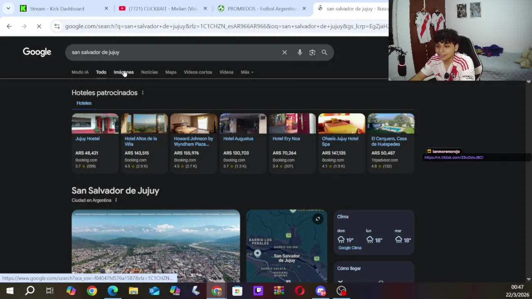532x299 pixels.
Task: Select the Todo results tab
Action: point(101,72)
